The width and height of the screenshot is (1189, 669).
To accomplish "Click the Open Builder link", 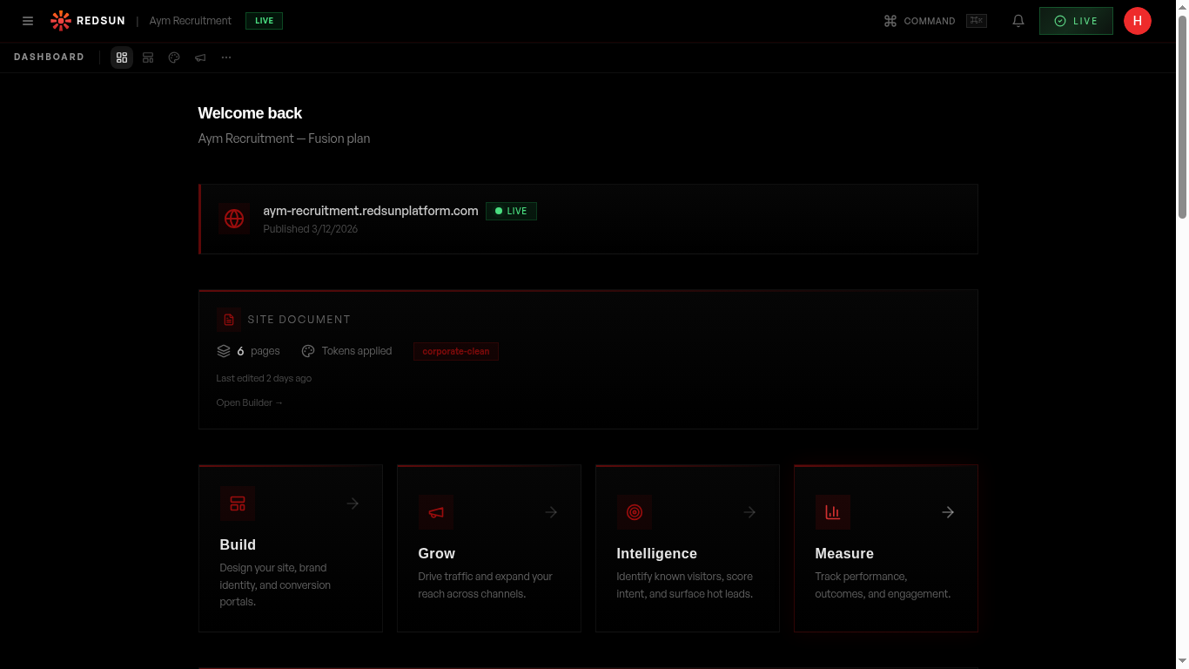I will coord(250,402).
